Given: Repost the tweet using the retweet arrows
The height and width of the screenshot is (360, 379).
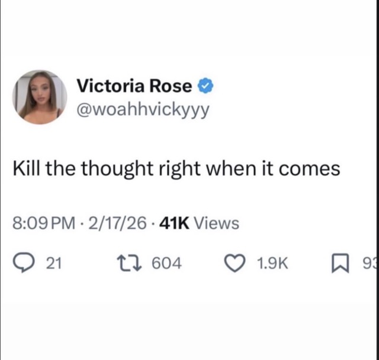Looking at the screenshot, I should 129,263.
